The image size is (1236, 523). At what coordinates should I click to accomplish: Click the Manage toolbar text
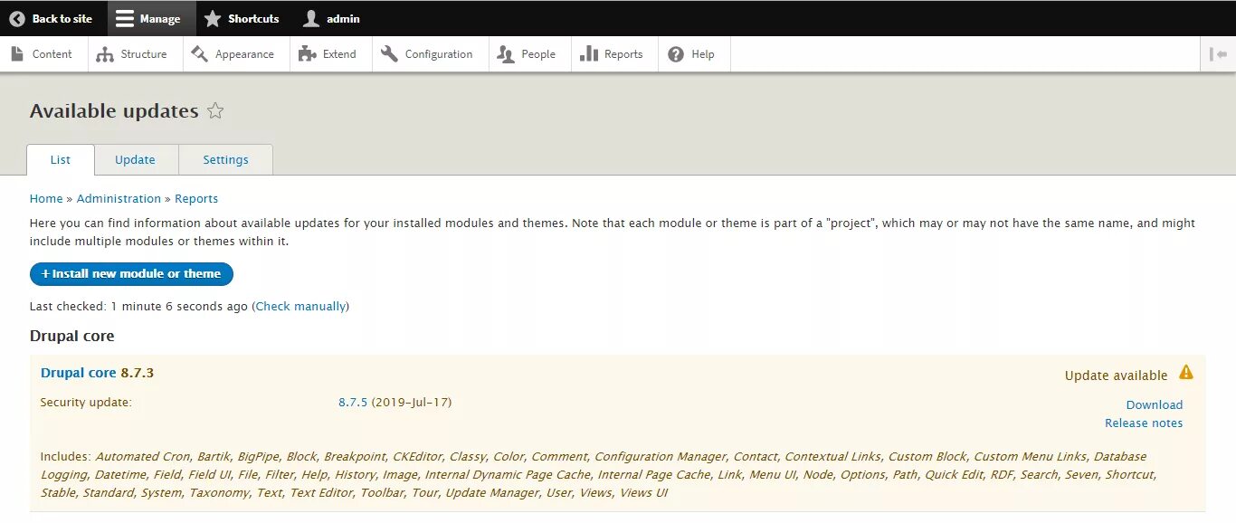(x=160, y=18)
